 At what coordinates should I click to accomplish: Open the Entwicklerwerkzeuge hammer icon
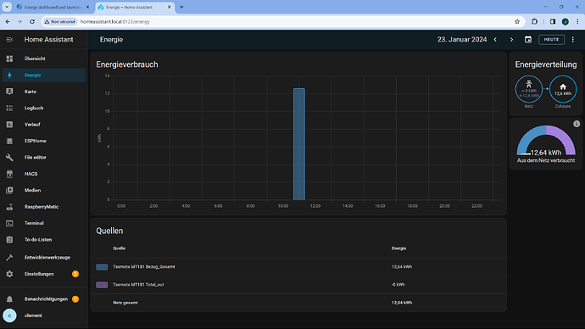pos(9,258)
